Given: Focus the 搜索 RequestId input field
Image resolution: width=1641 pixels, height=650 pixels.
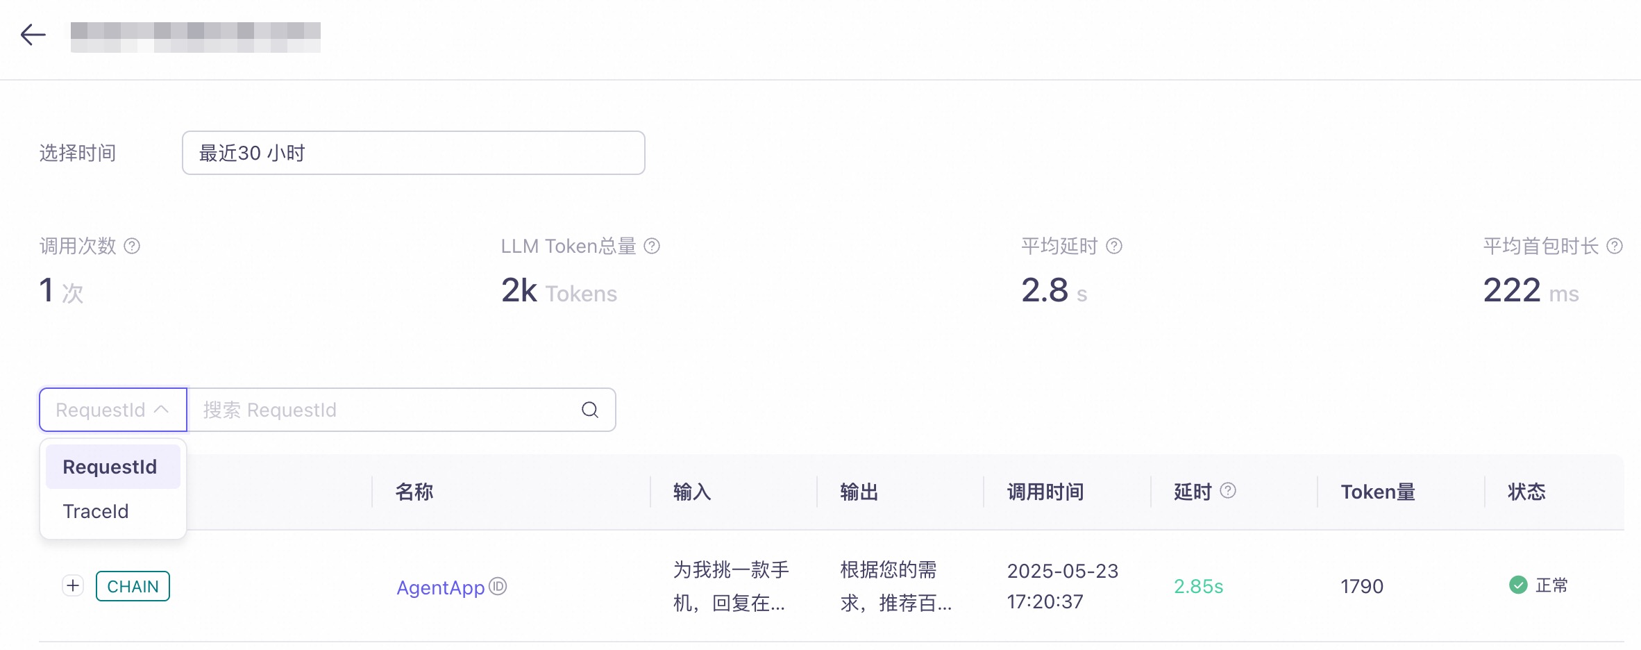Looking at the screenshot, I should click(389, 410).
